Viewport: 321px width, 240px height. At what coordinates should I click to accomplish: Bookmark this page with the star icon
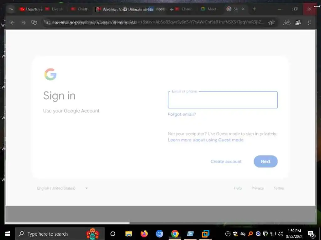(x=271, y=22)
